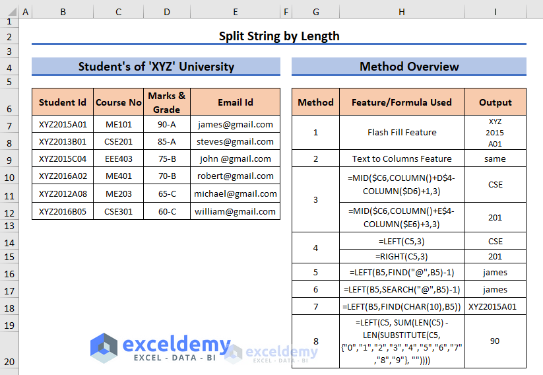Select cell ME401
Image resolution: width=543 pixels, height=375 pixels.
[x=119, y=176]
